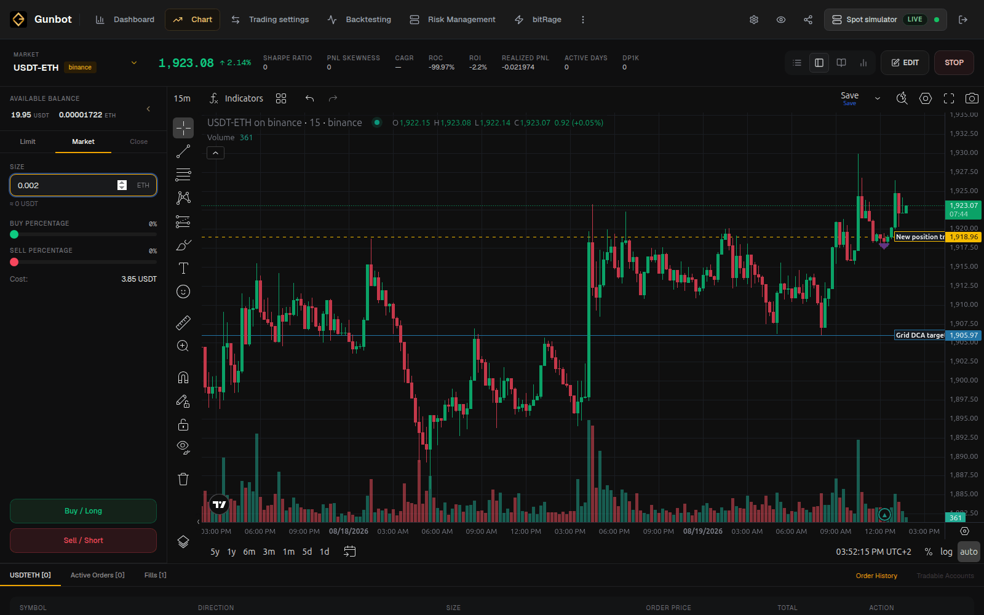Toggle stay in drawing mode
984x615 pixels.
pos(183,401)
